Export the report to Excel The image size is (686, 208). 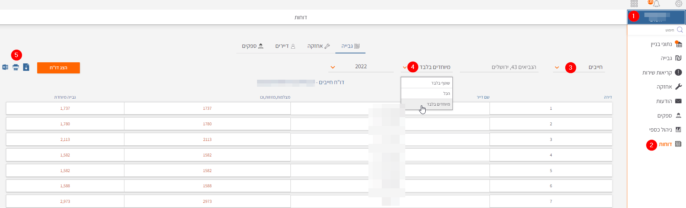point(5,67)
